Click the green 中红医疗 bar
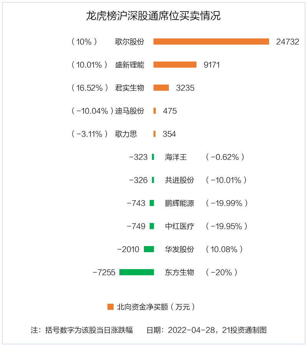 [152, 226]
